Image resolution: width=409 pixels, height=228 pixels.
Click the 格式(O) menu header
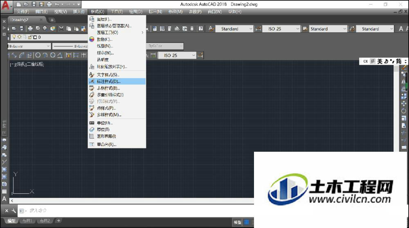pyautogui.click(x=98, y=12)
